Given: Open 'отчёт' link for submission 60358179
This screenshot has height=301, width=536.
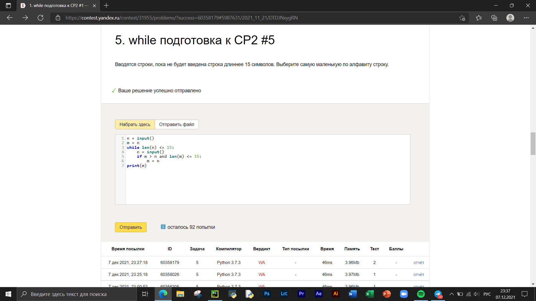Looking at the screenshot, I should pyautogui.click(x=418, y=263).
